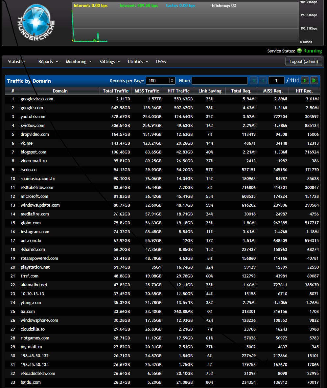
Task: Sort by the Domain column header
Action: point(60,91)
